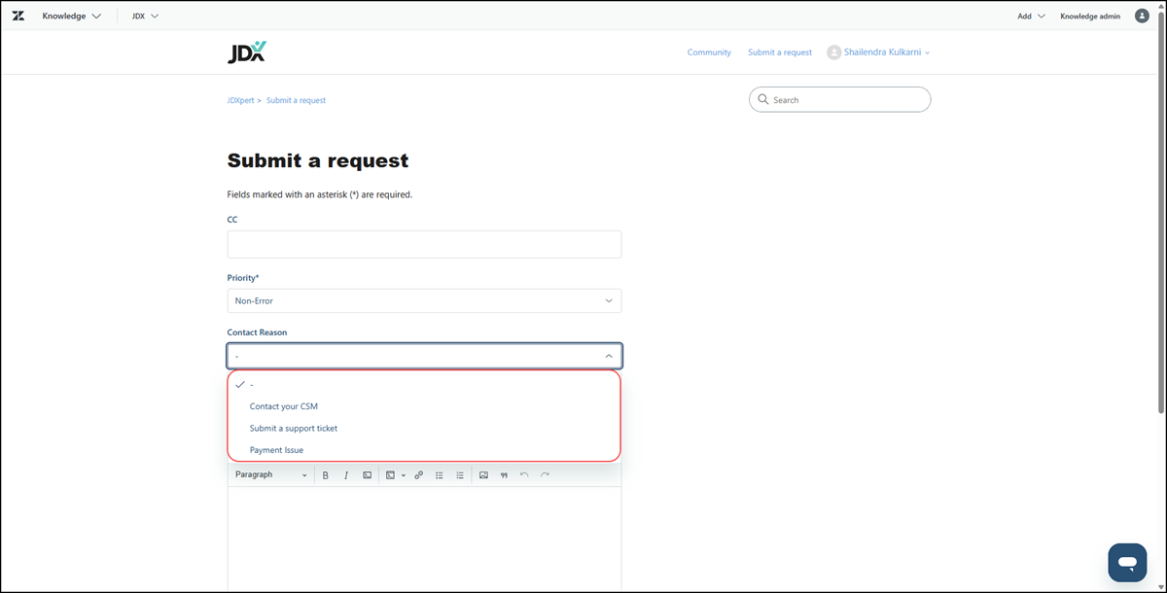This screenshot has width=1167, height=593.
Task: Choose "Payment Issue" from the list
Action: coord(276,450)
